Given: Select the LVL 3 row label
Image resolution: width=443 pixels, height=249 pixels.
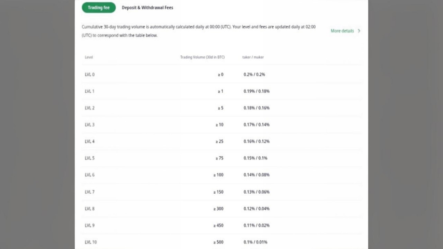Looking at the screenshot, I should point(90,124).
